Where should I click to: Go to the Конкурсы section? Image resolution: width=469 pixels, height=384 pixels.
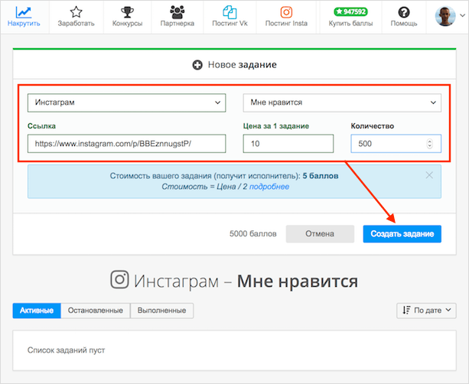point(128,17)
